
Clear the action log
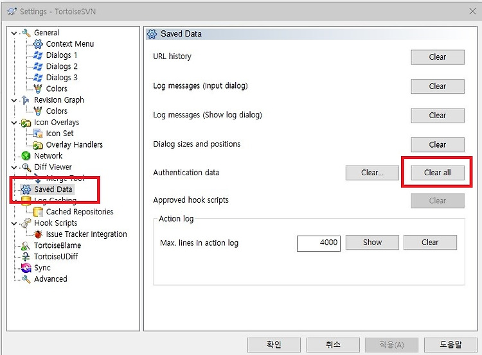(x=430, y=243)
